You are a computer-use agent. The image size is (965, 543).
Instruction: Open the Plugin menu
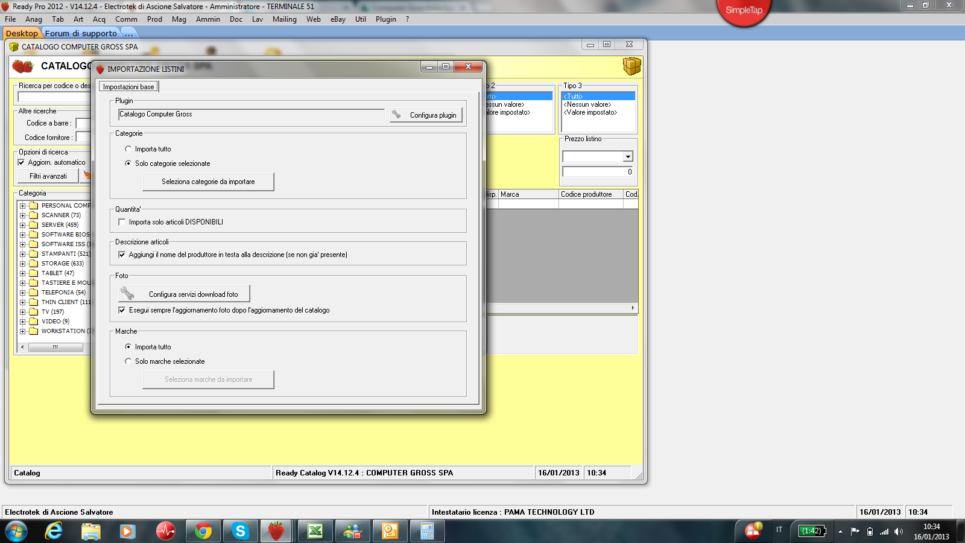click(386, 19)
